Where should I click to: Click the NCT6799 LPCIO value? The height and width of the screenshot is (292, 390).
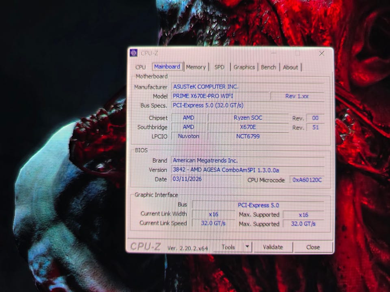coord(248,136)
